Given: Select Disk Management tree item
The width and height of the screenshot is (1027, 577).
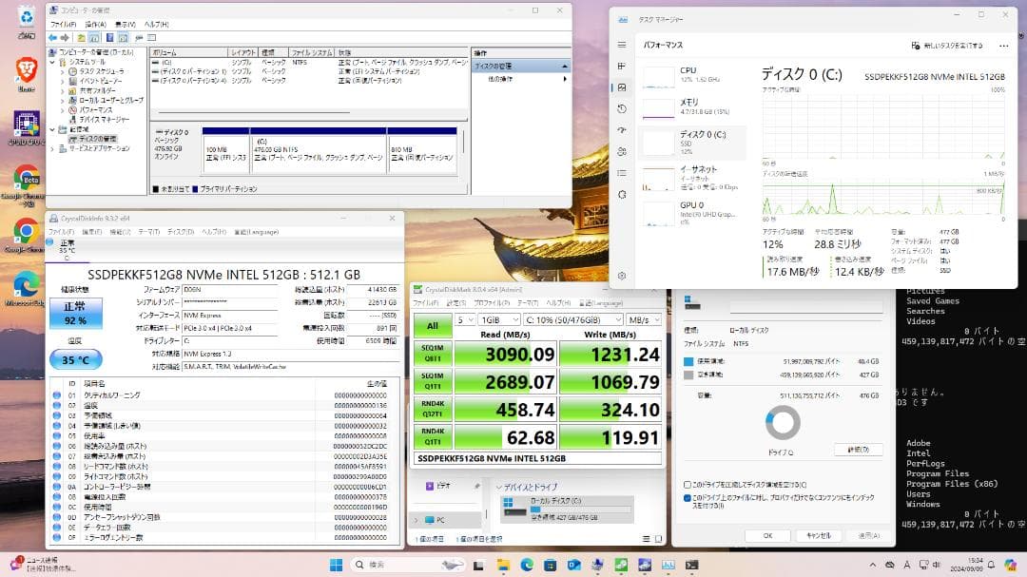Looking at the screenshot, I should click(x=97, y=139).
